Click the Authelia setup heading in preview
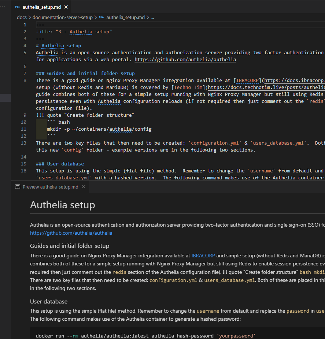The image size is (325, 339). (63, 205)
